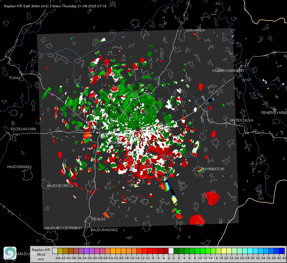Click the HAJDÚHADHÁZ town label

104,230
